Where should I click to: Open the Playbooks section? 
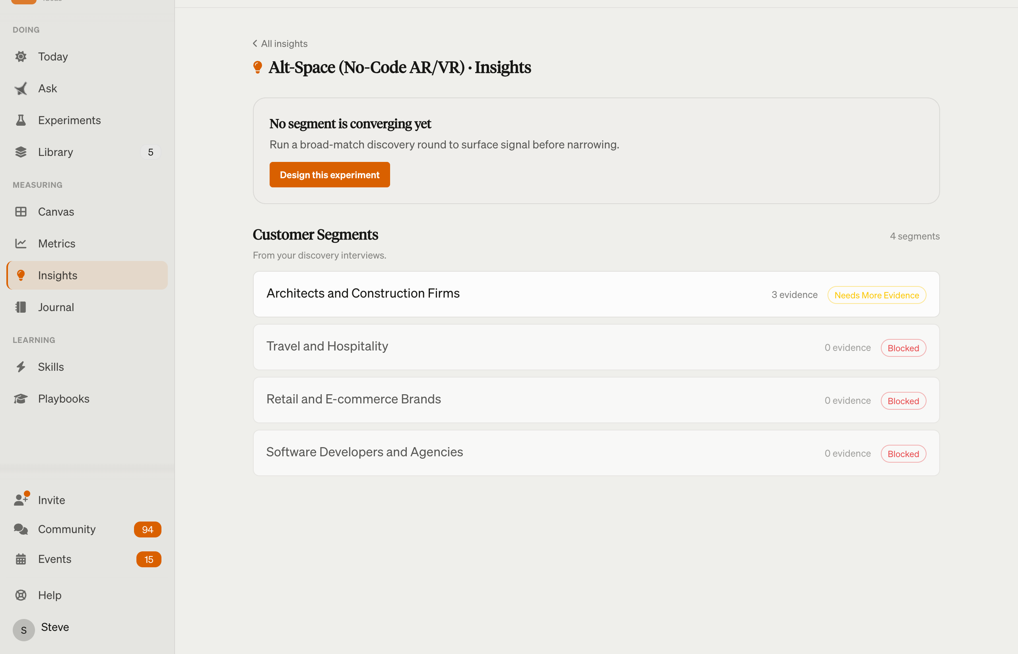[x=87, y=398]
